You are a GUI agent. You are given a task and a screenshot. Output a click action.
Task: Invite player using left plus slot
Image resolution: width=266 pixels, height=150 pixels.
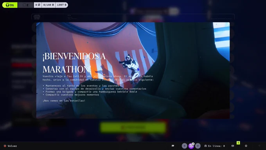184,146
